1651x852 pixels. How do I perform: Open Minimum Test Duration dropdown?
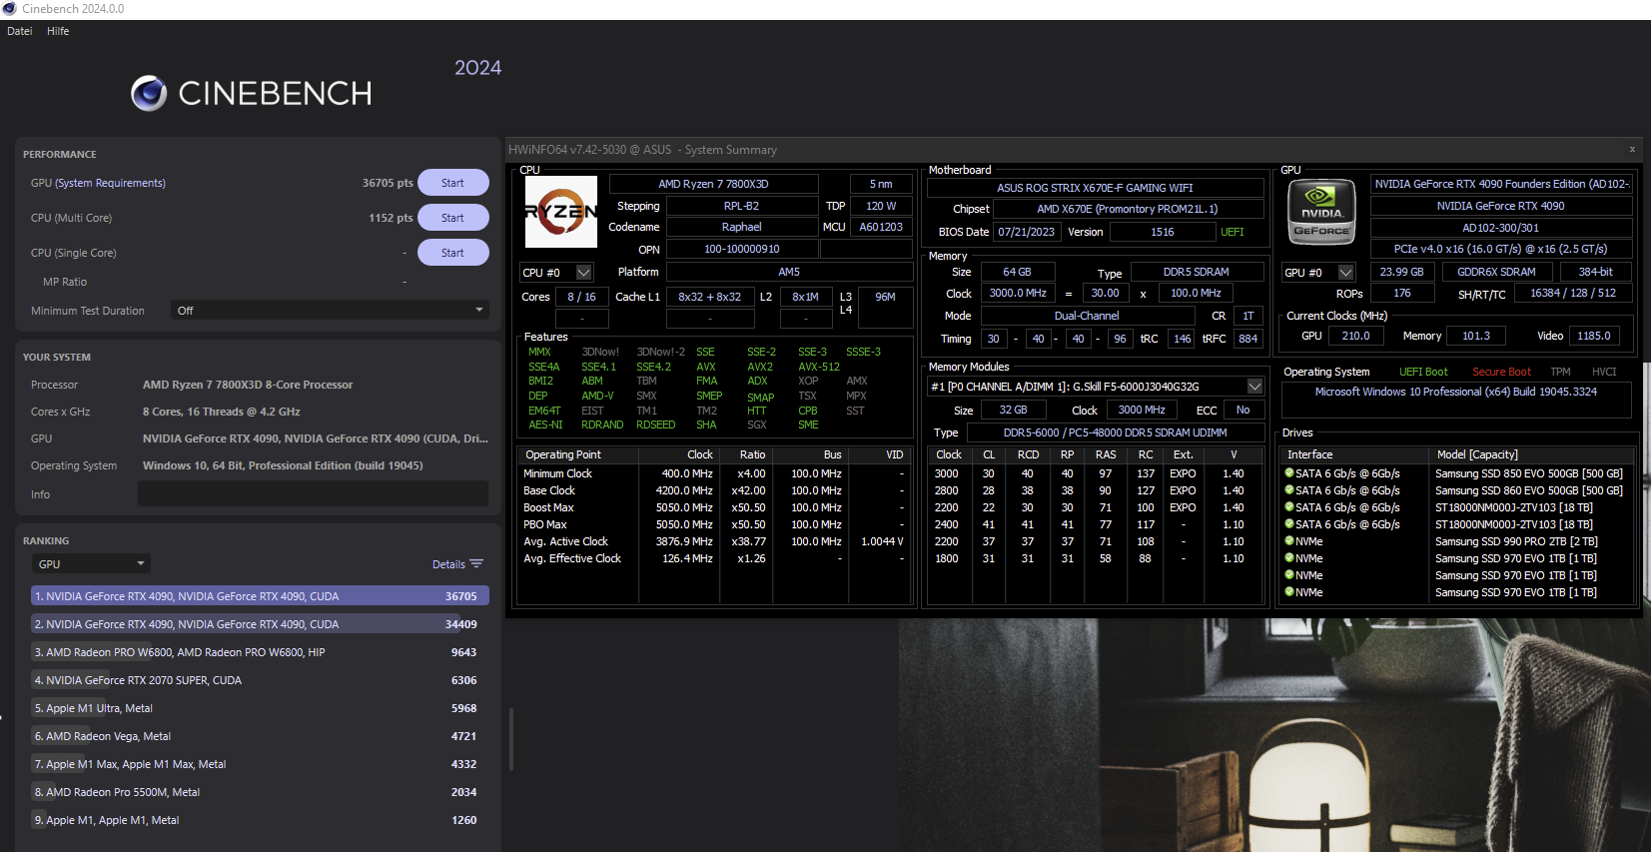tap(330, 311)
